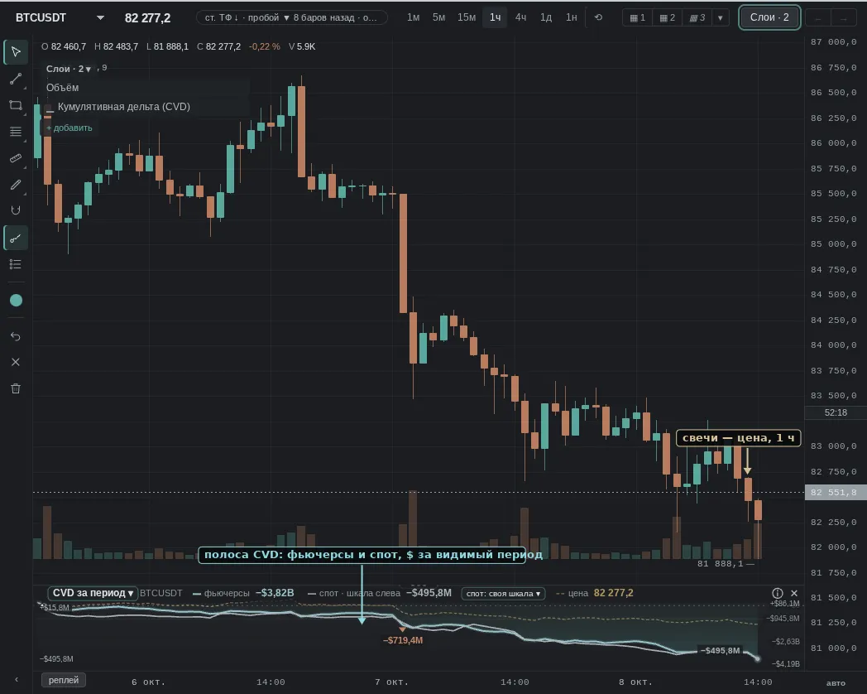This screenshot has width=867, height=694.
Task: Expand the Слои · 2 chart legend dropdown
Action: pyautogui.click(x=69, y=70)
